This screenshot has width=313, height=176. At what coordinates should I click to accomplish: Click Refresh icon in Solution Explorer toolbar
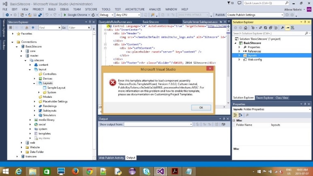point(266,28)
